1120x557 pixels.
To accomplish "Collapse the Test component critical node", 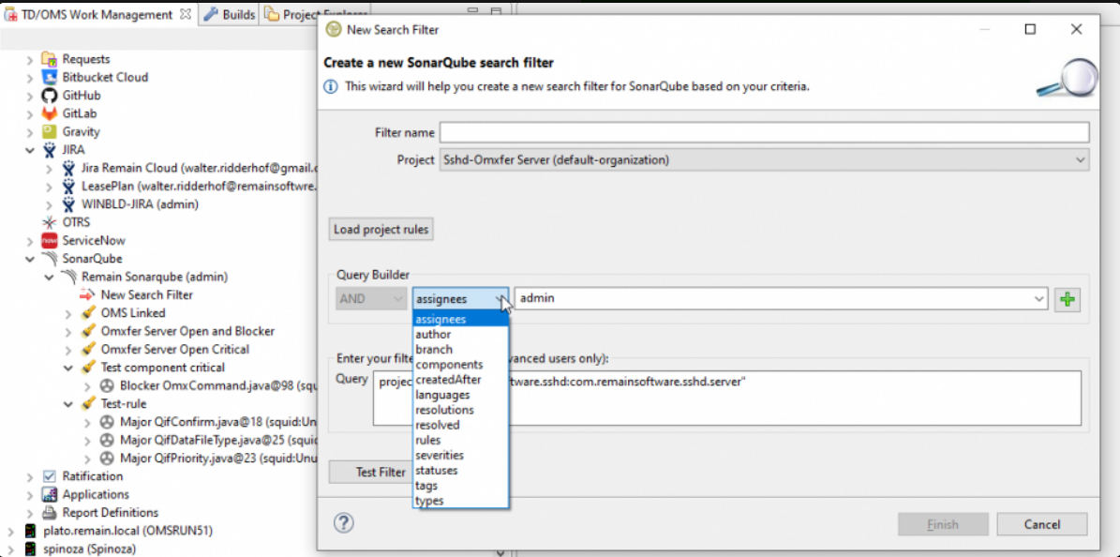I will pyautogui.click(x=68, y=368).
